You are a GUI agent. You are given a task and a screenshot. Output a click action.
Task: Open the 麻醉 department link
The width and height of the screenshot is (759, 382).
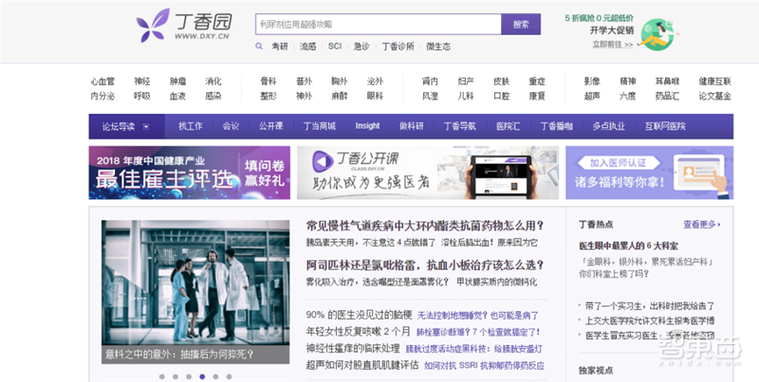coord(340,96)
